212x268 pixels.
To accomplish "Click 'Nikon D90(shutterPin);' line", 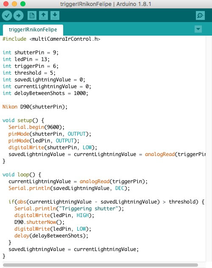I will (35, 107).
